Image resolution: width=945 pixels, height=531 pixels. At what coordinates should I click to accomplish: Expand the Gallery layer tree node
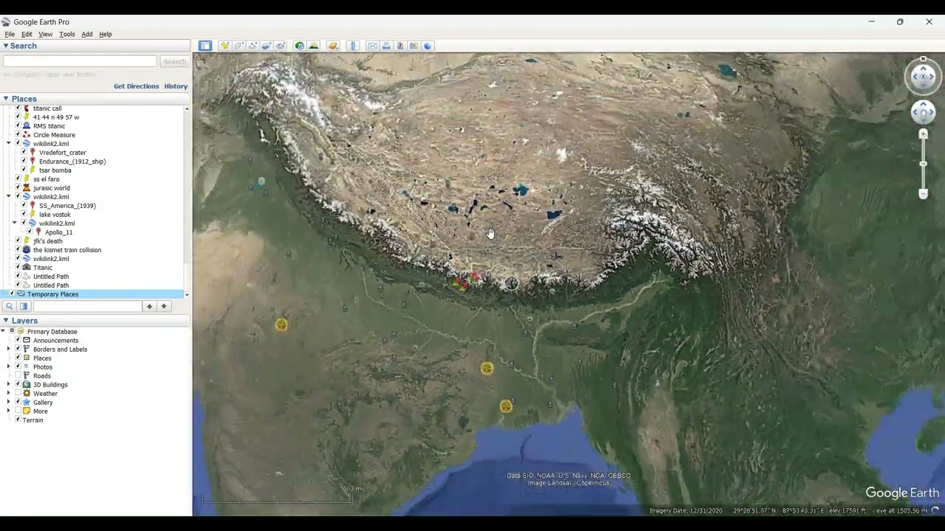coord(9,403)
